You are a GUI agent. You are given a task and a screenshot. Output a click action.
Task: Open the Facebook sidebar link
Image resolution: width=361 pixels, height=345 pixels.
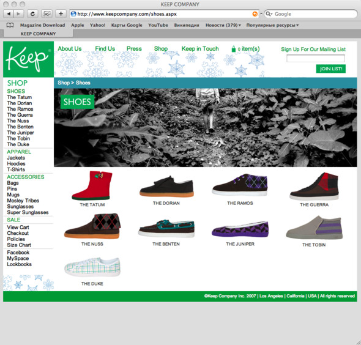point(18,253)
